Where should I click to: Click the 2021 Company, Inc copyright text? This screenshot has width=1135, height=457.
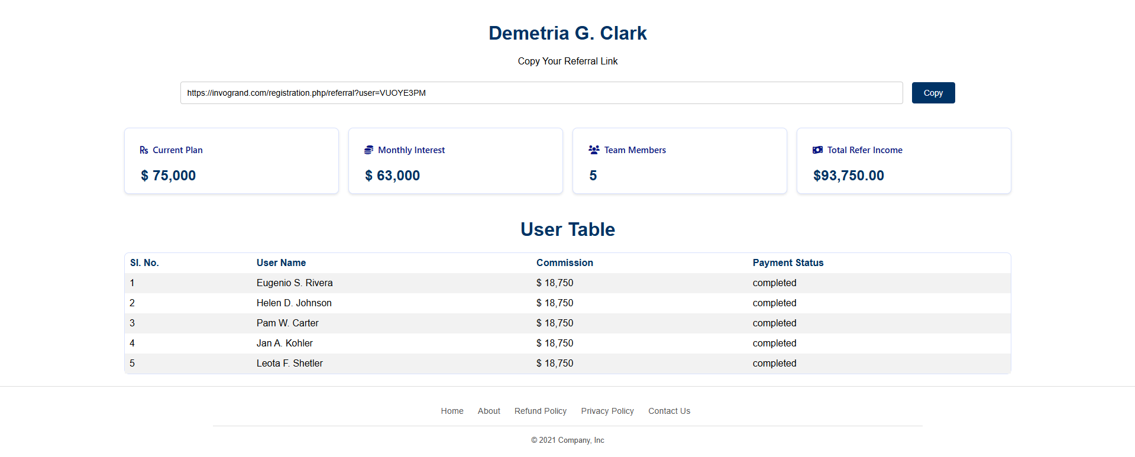[x=568, y=440]
